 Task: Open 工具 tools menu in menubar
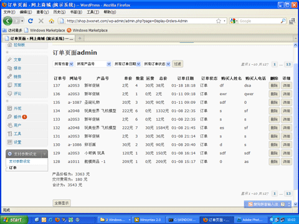93,12
